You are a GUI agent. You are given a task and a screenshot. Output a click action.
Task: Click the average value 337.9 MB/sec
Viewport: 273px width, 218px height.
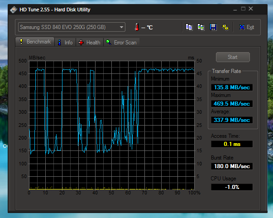coord(232,120)
